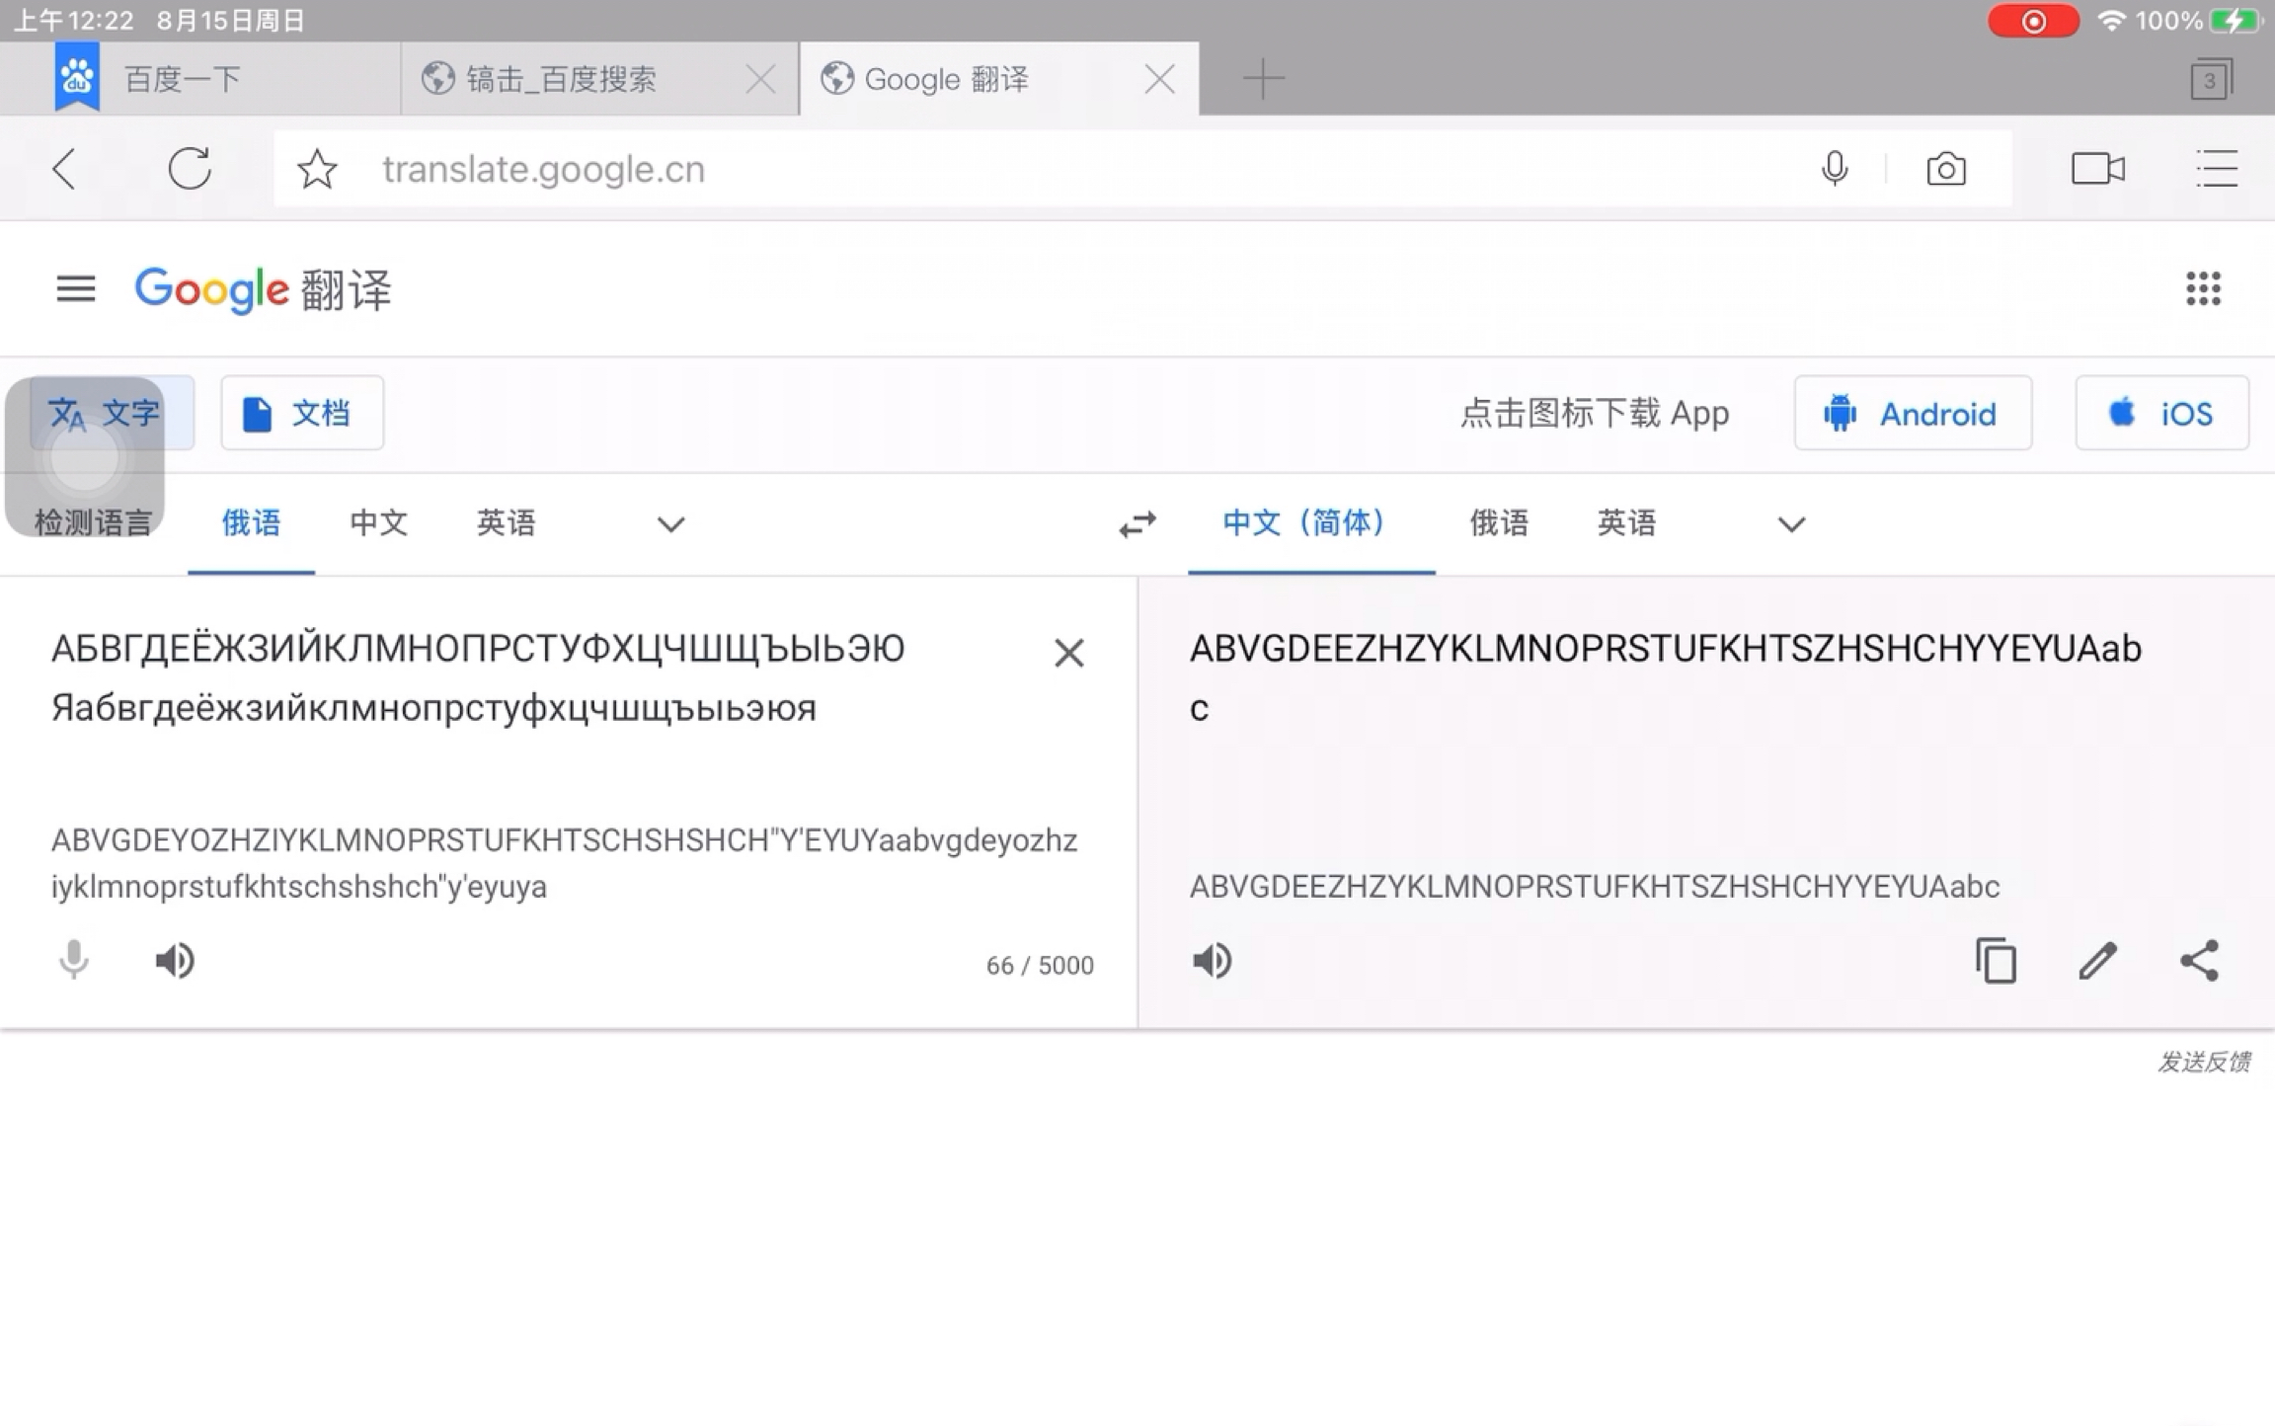Select 俄语 as target language
The width and height of the screenshot is (2275, 1426).
pos(1499,522)
